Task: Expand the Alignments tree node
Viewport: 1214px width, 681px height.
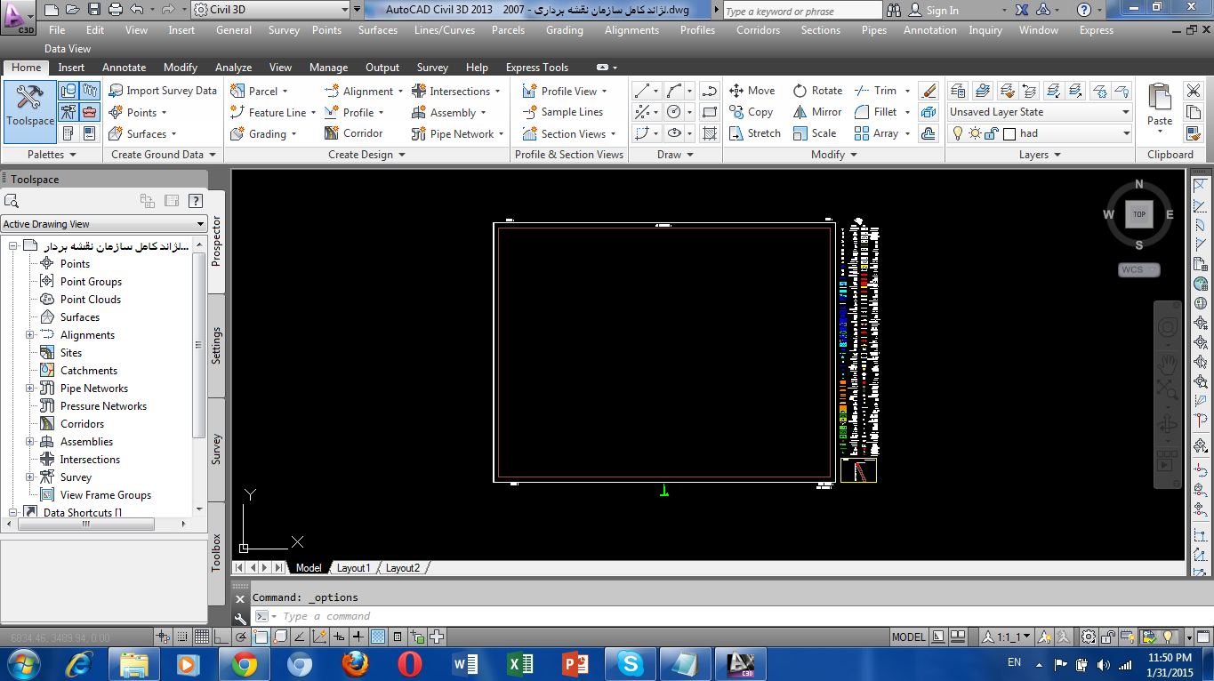Action: point(29,335)
